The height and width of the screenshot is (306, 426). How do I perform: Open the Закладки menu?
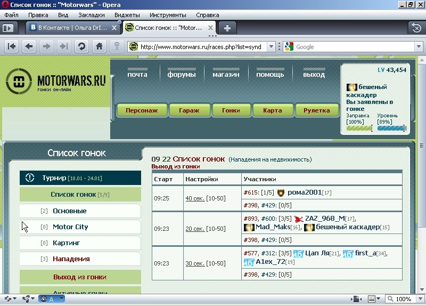[91, 15]
